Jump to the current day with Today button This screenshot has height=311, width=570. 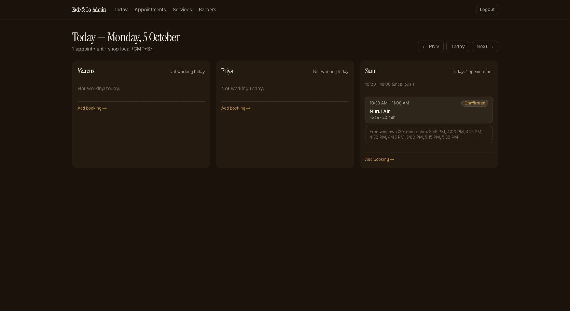[458, 46]
